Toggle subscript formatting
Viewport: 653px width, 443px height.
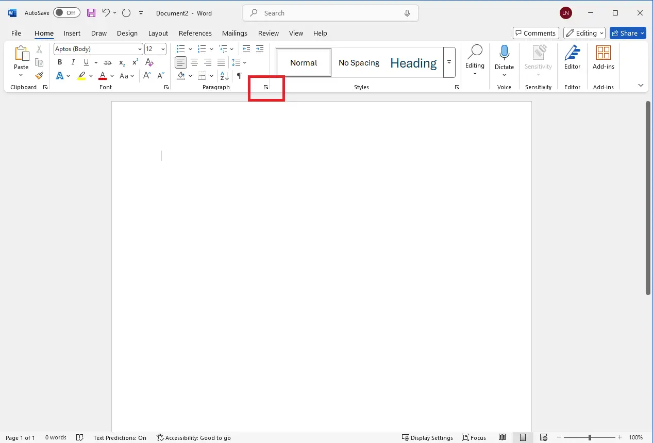pyautogui.click(x=122, y=62)
